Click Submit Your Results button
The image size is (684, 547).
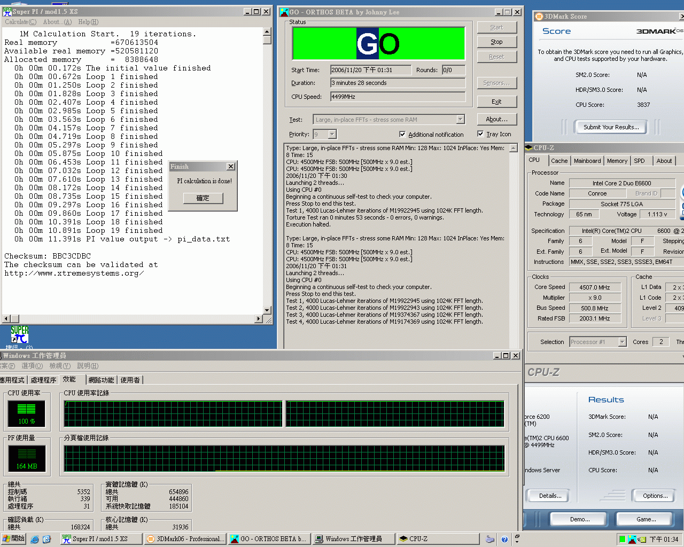[611, 127]
